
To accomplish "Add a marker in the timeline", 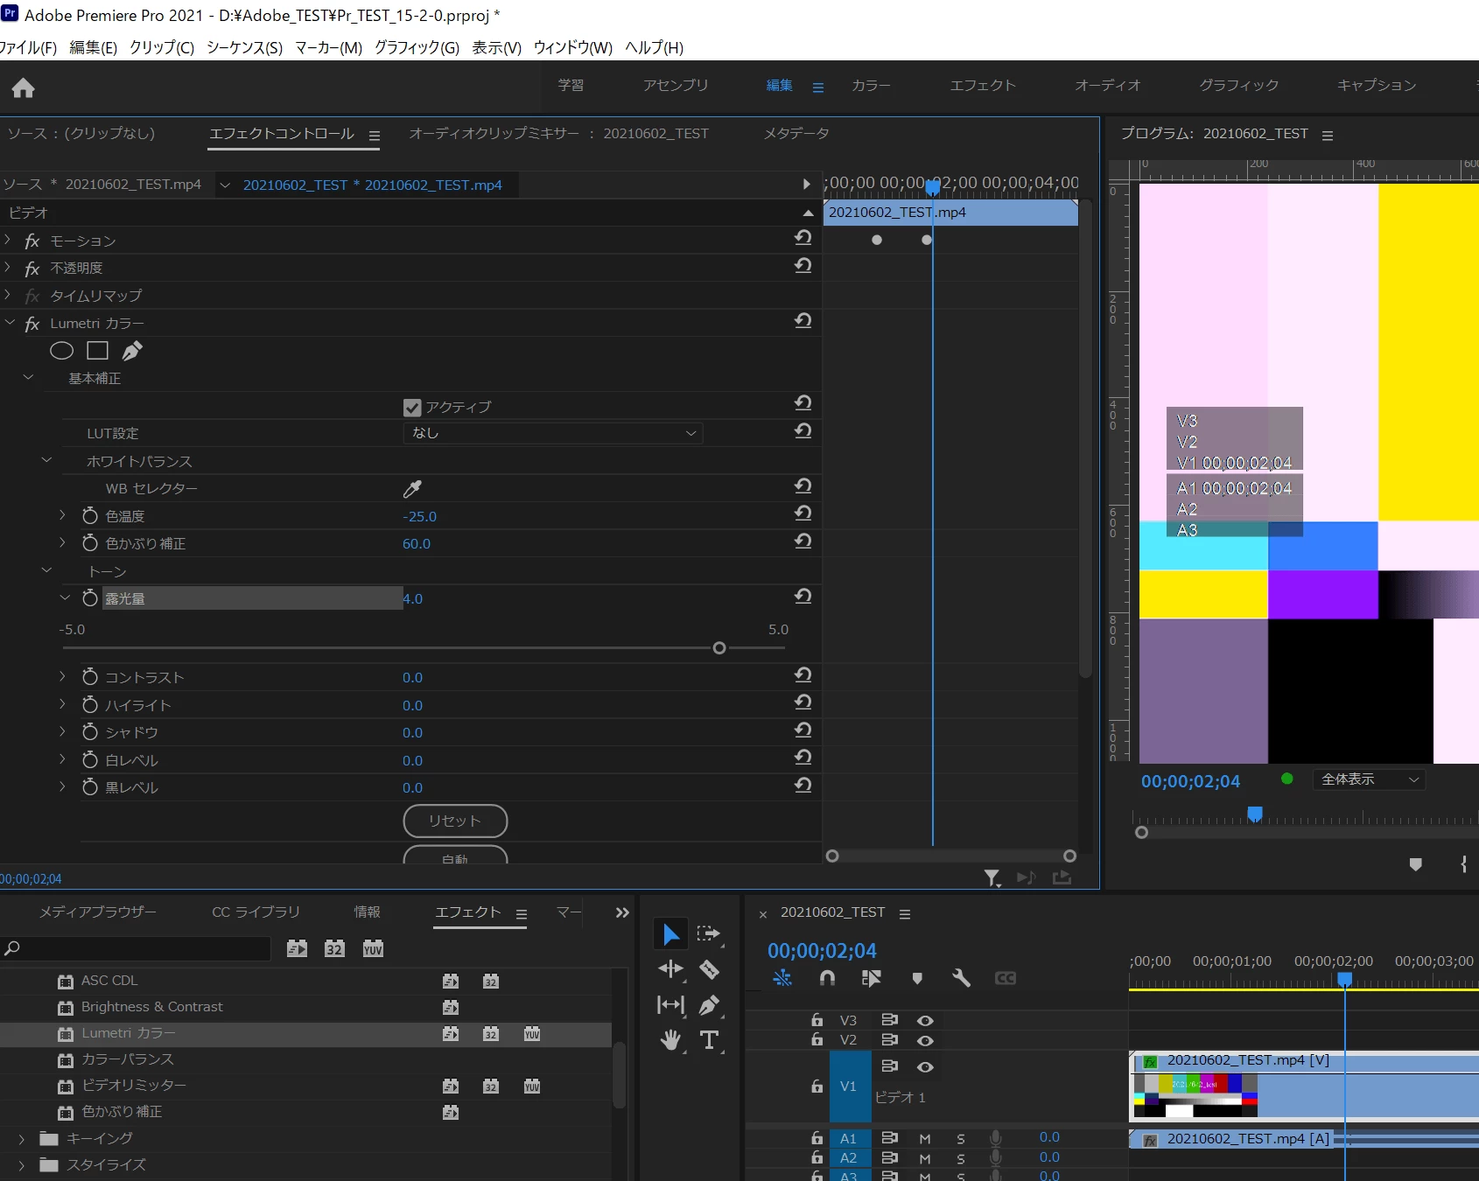I will pyautogui.click(x=917, y=978).
